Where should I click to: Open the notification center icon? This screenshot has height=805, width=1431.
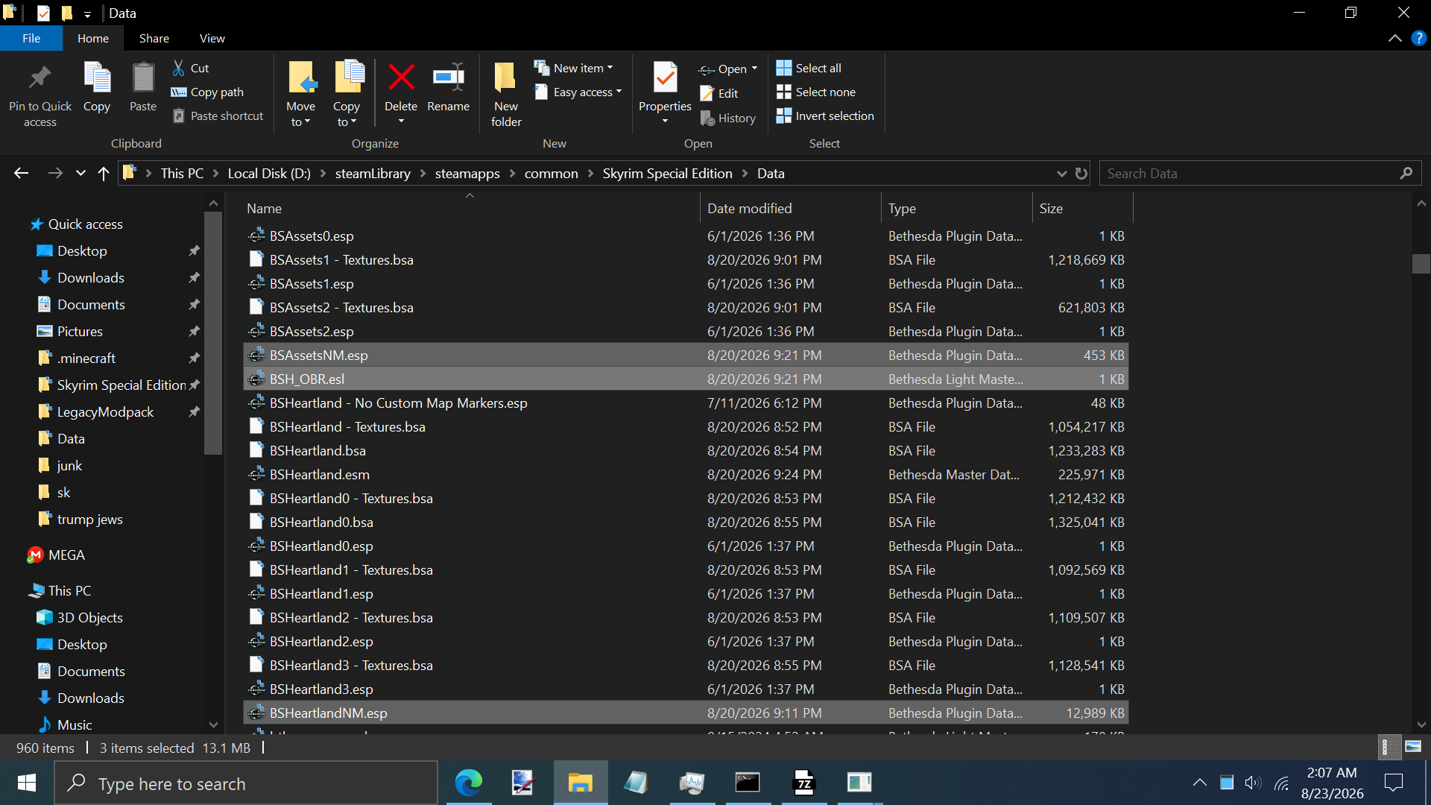coord(1394,783)
